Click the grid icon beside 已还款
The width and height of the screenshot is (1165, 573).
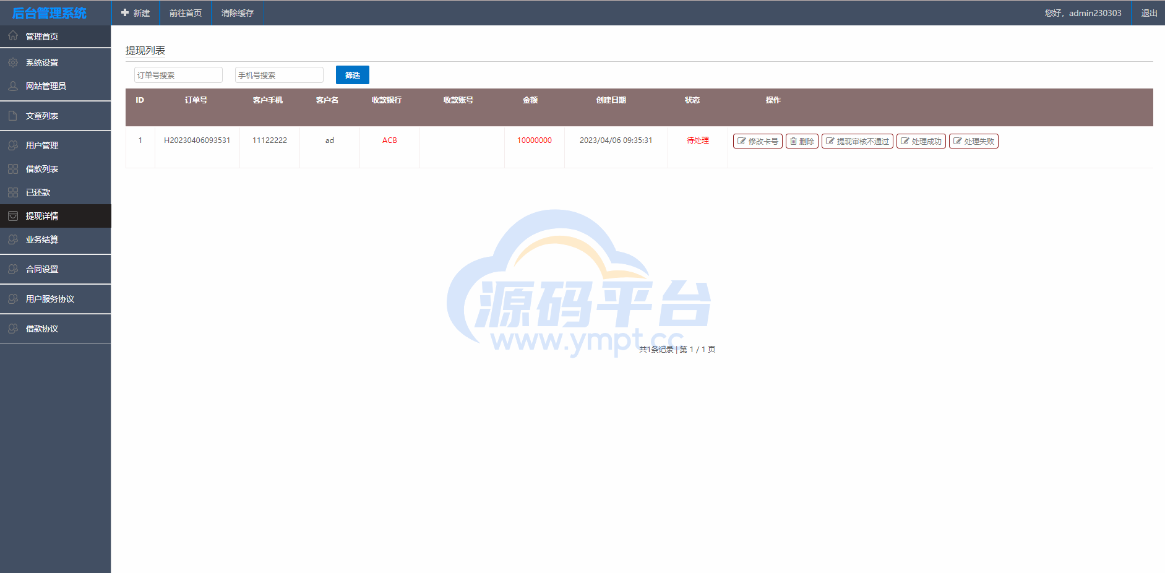(13, 192)
